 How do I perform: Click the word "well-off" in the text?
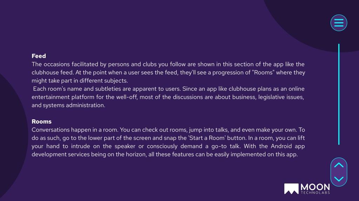pyautogui.click(x=126, y=97)
